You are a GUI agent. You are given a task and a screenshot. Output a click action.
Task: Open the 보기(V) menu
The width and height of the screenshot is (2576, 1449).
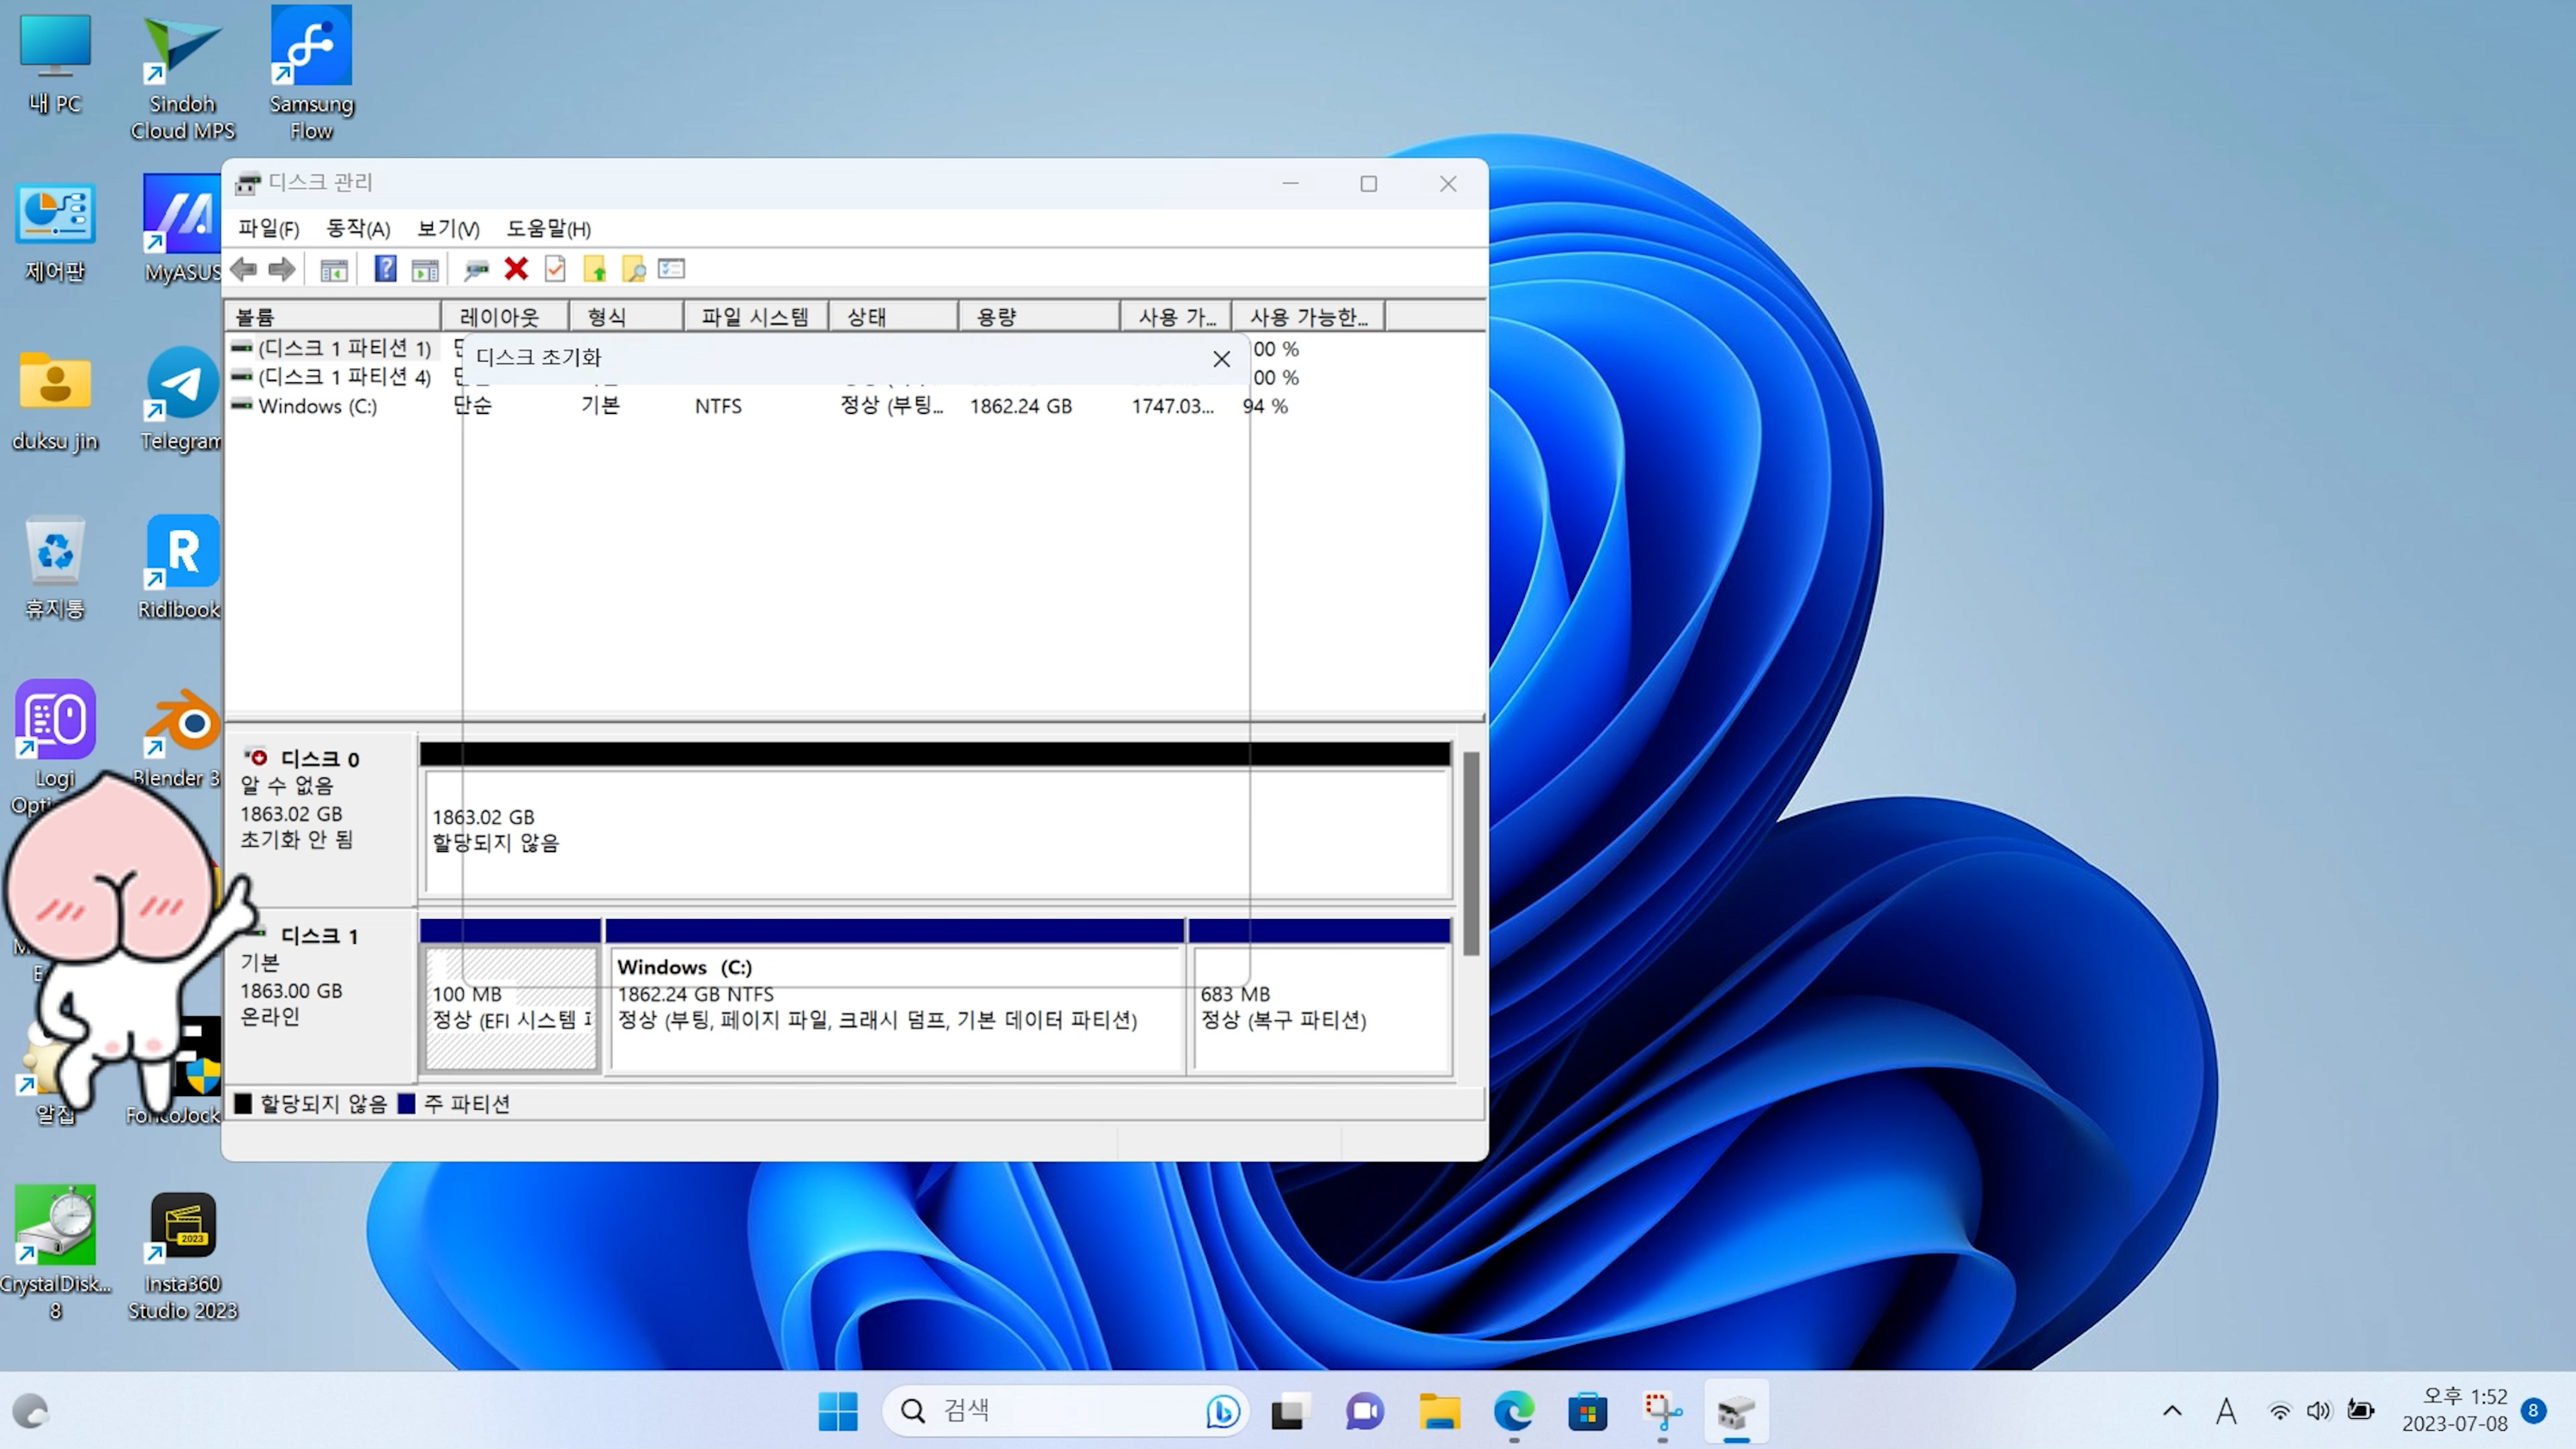tap(447, 228)
